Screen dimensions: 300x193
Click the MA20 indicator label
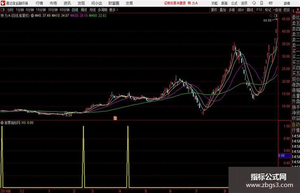point(79,16)
